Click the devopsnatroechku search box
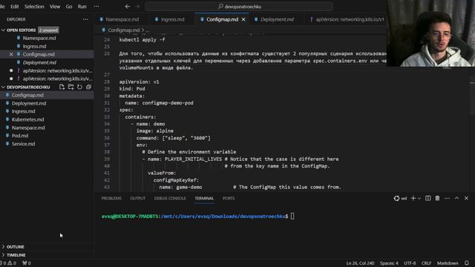475x267 pixels. [x=239, y=7]
